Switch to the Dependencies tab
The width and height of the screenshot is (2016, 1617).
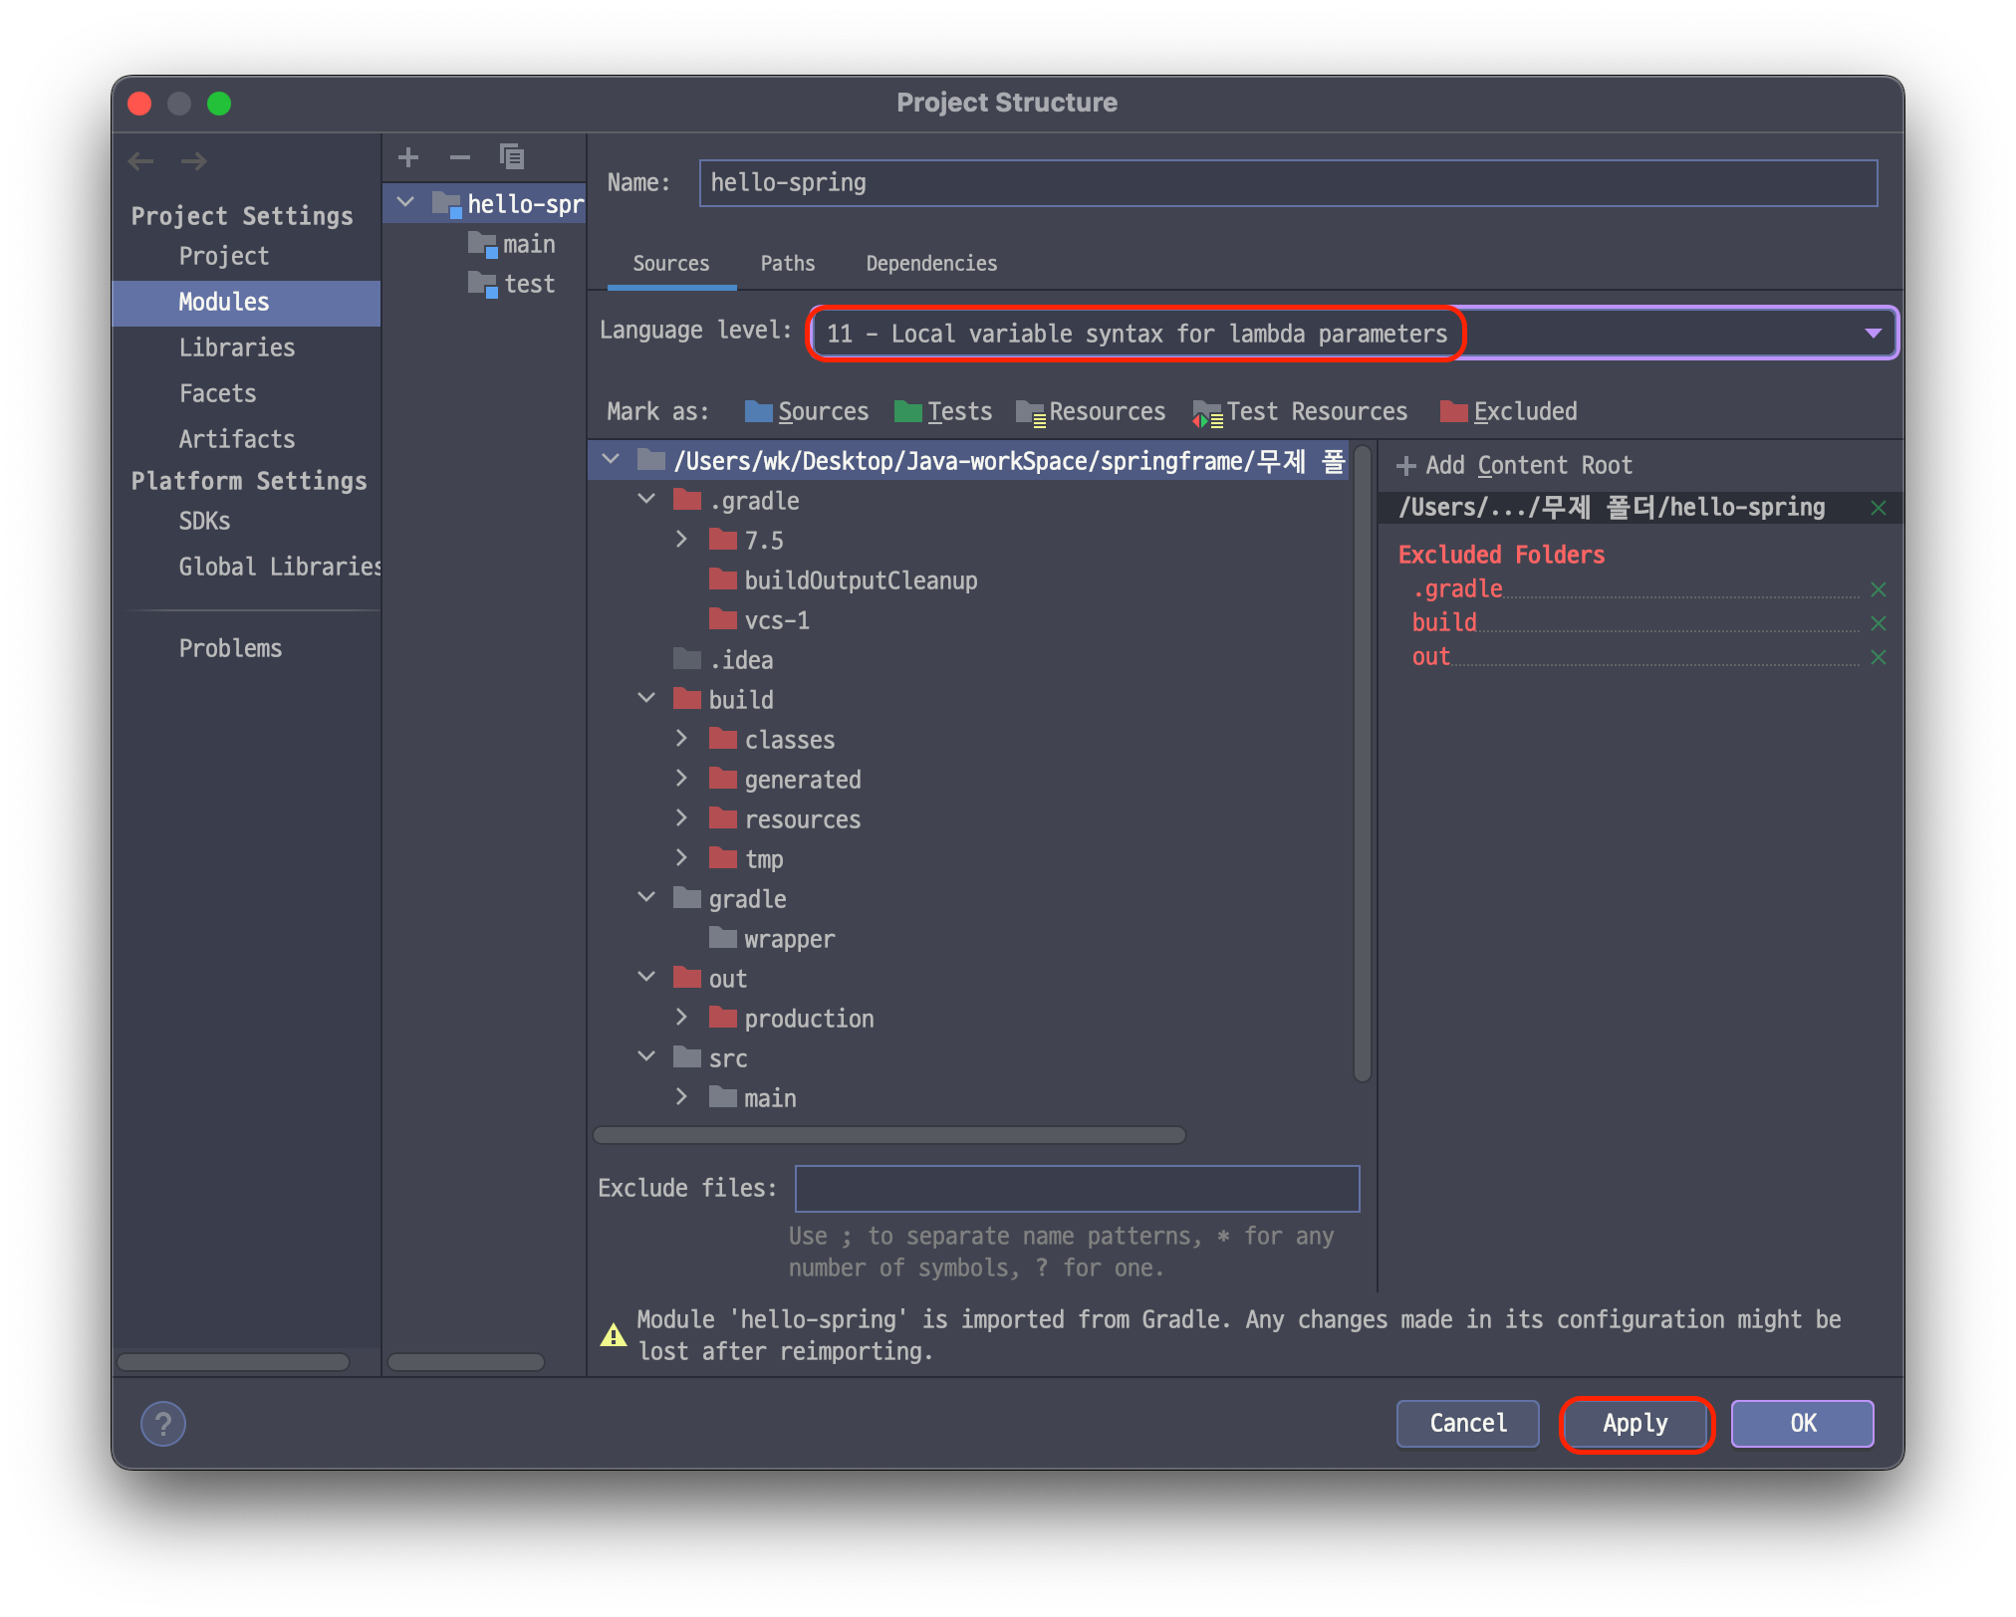(x=930, y=264)
